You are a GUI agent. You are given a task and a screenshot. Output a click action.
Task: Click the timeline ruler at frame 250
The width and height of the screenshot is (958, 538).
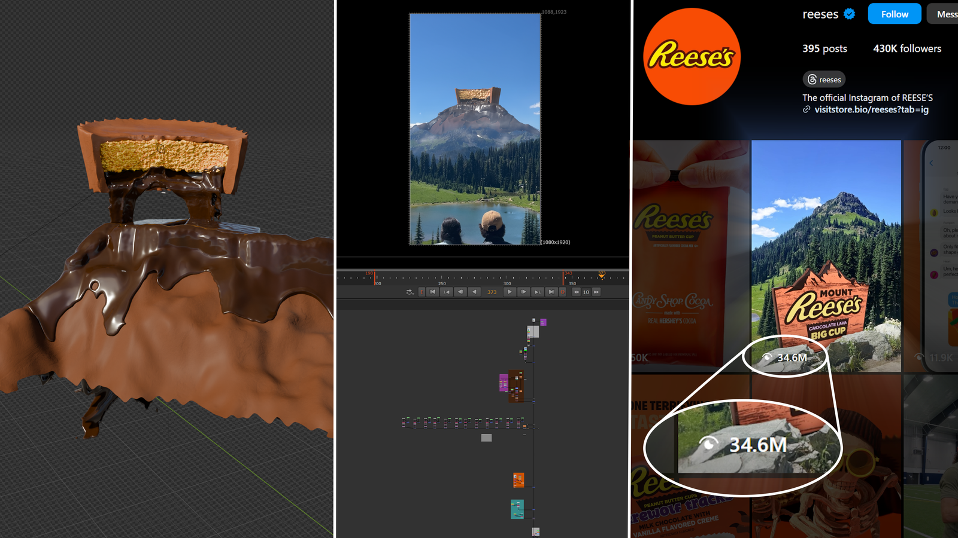pos(442,279)
